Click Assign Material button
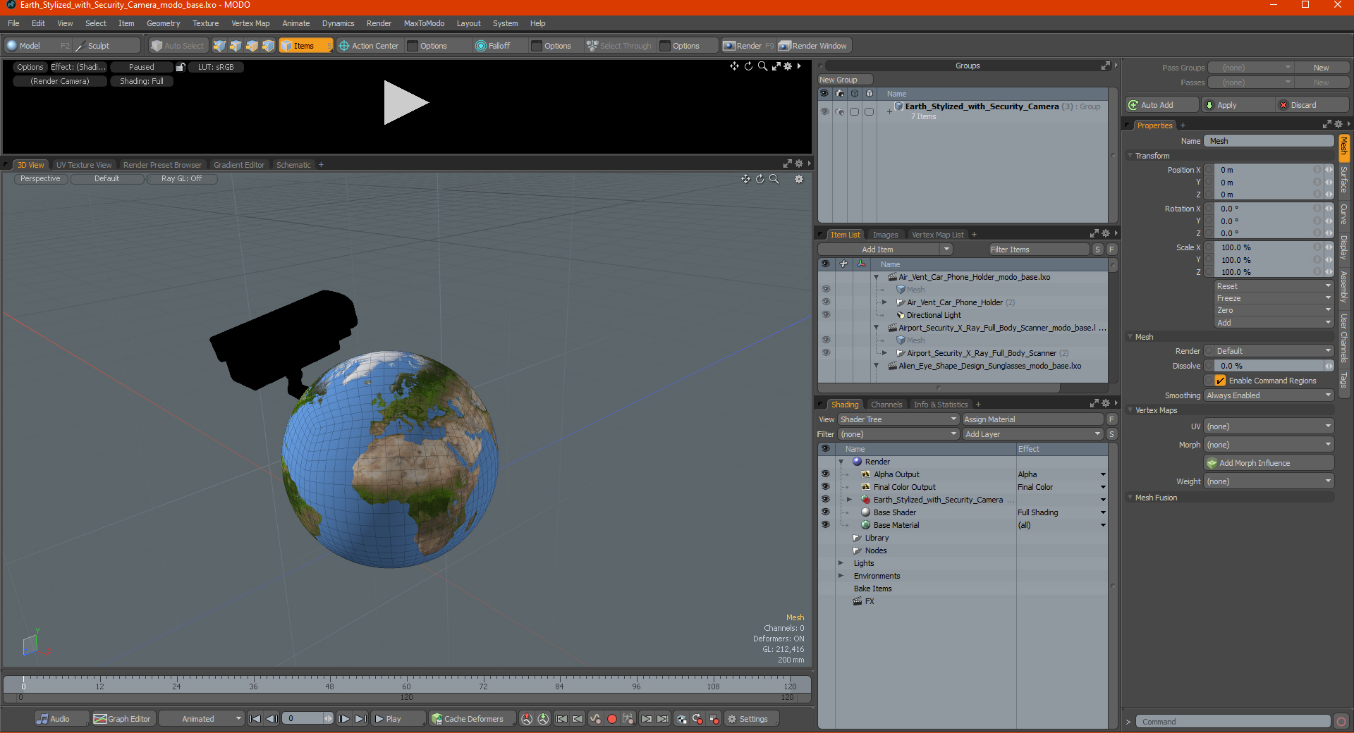1354x733 pixels. (x=1032, y=419)
